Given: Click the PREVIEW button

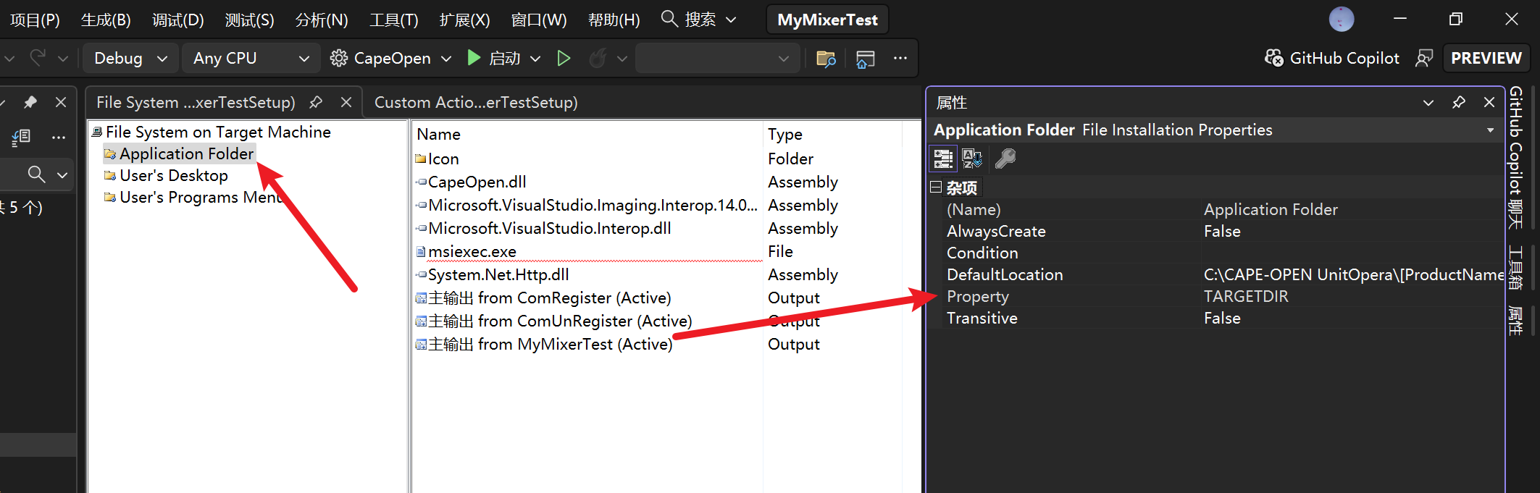Looking at the screenshot, I should pos(1486,58).
